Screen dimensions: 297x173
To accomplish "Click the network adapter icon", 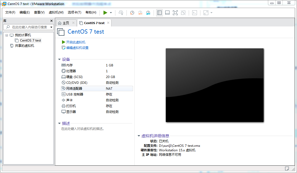I will (x=64, y=88).
